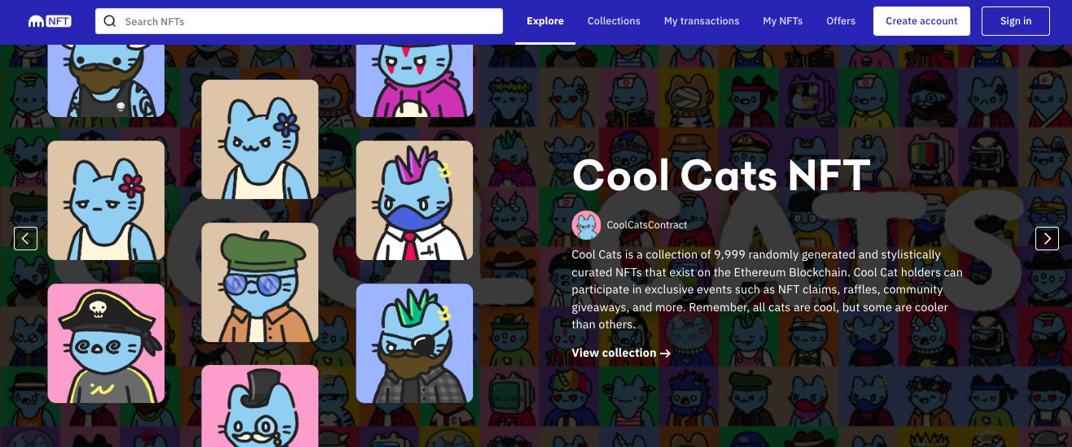Select cat with blue flower thumbnail

(x=260, y=139)
